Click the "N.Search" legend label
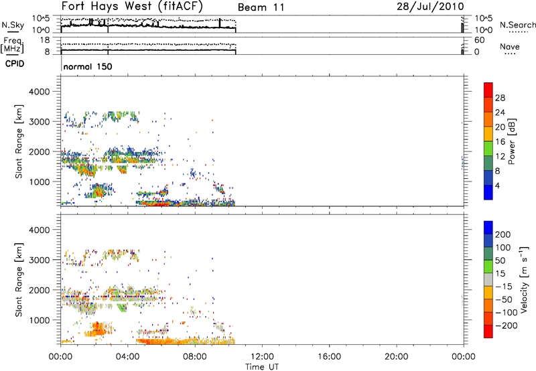This screenshot has height=371, width=536. click(517, 25)
